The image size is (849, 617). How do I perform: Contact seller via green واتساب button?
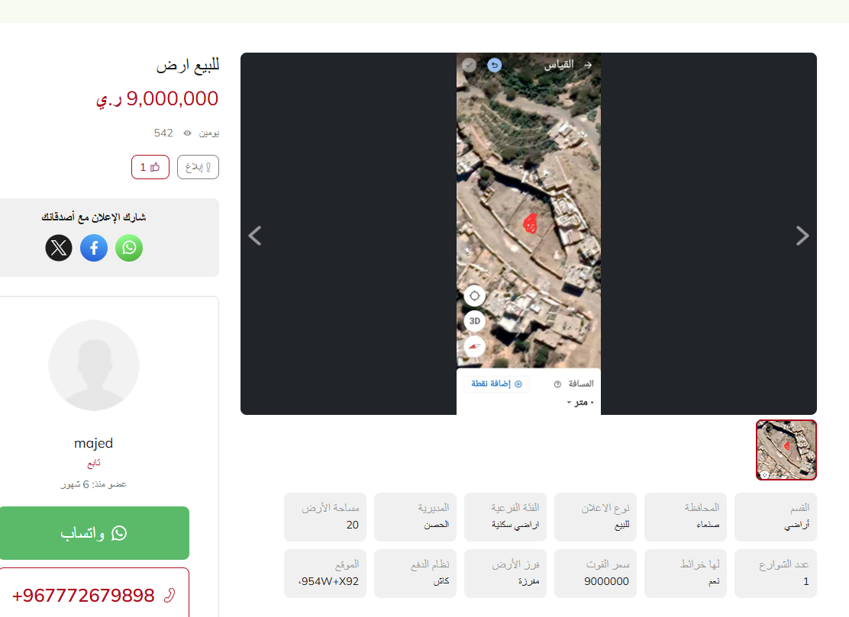(94, 533)
